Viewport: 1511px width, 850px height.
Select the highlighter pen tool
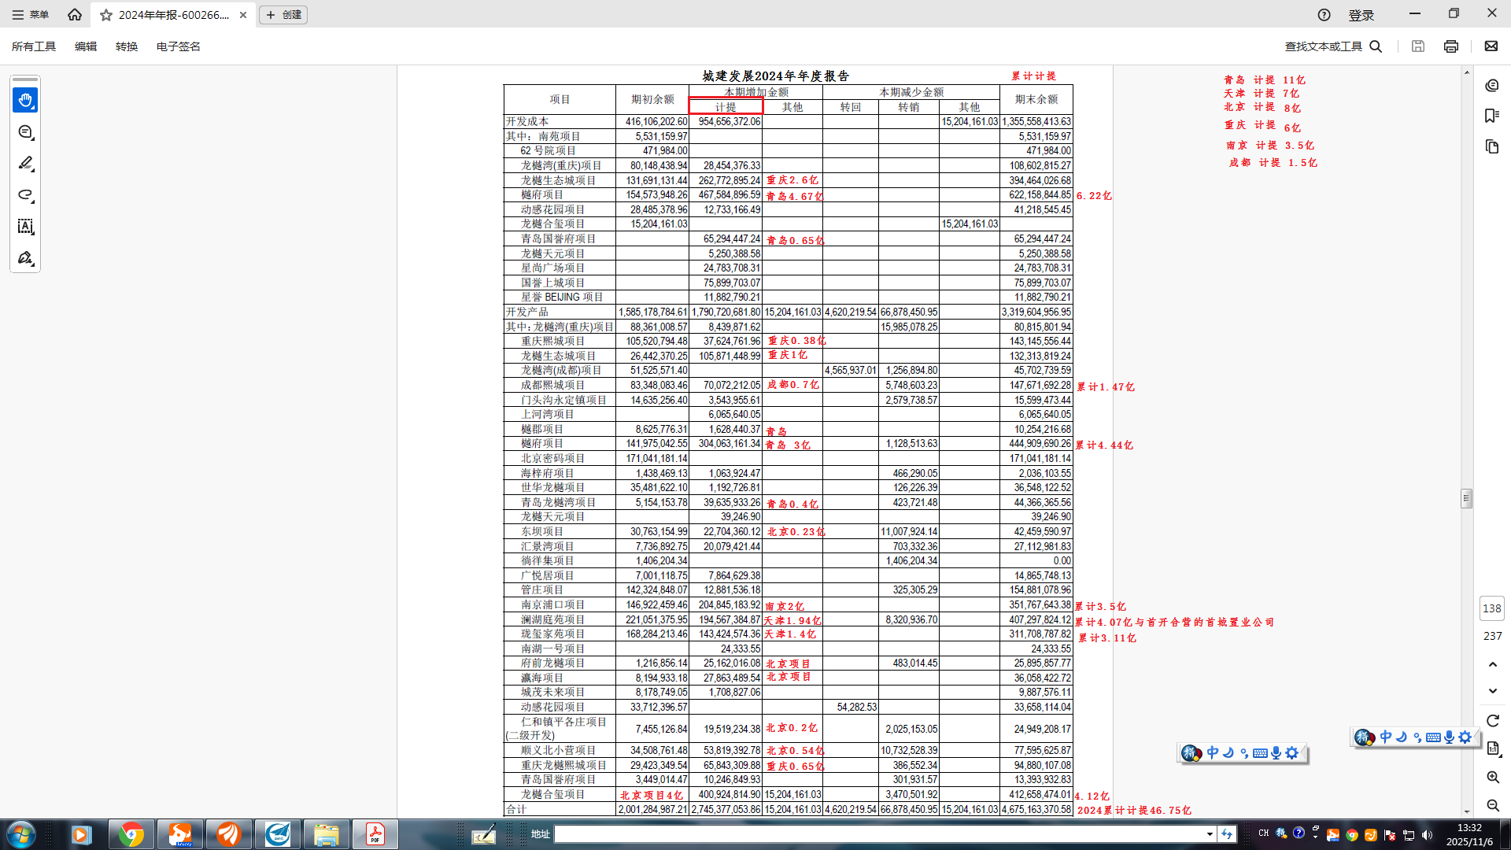(25, 164)
